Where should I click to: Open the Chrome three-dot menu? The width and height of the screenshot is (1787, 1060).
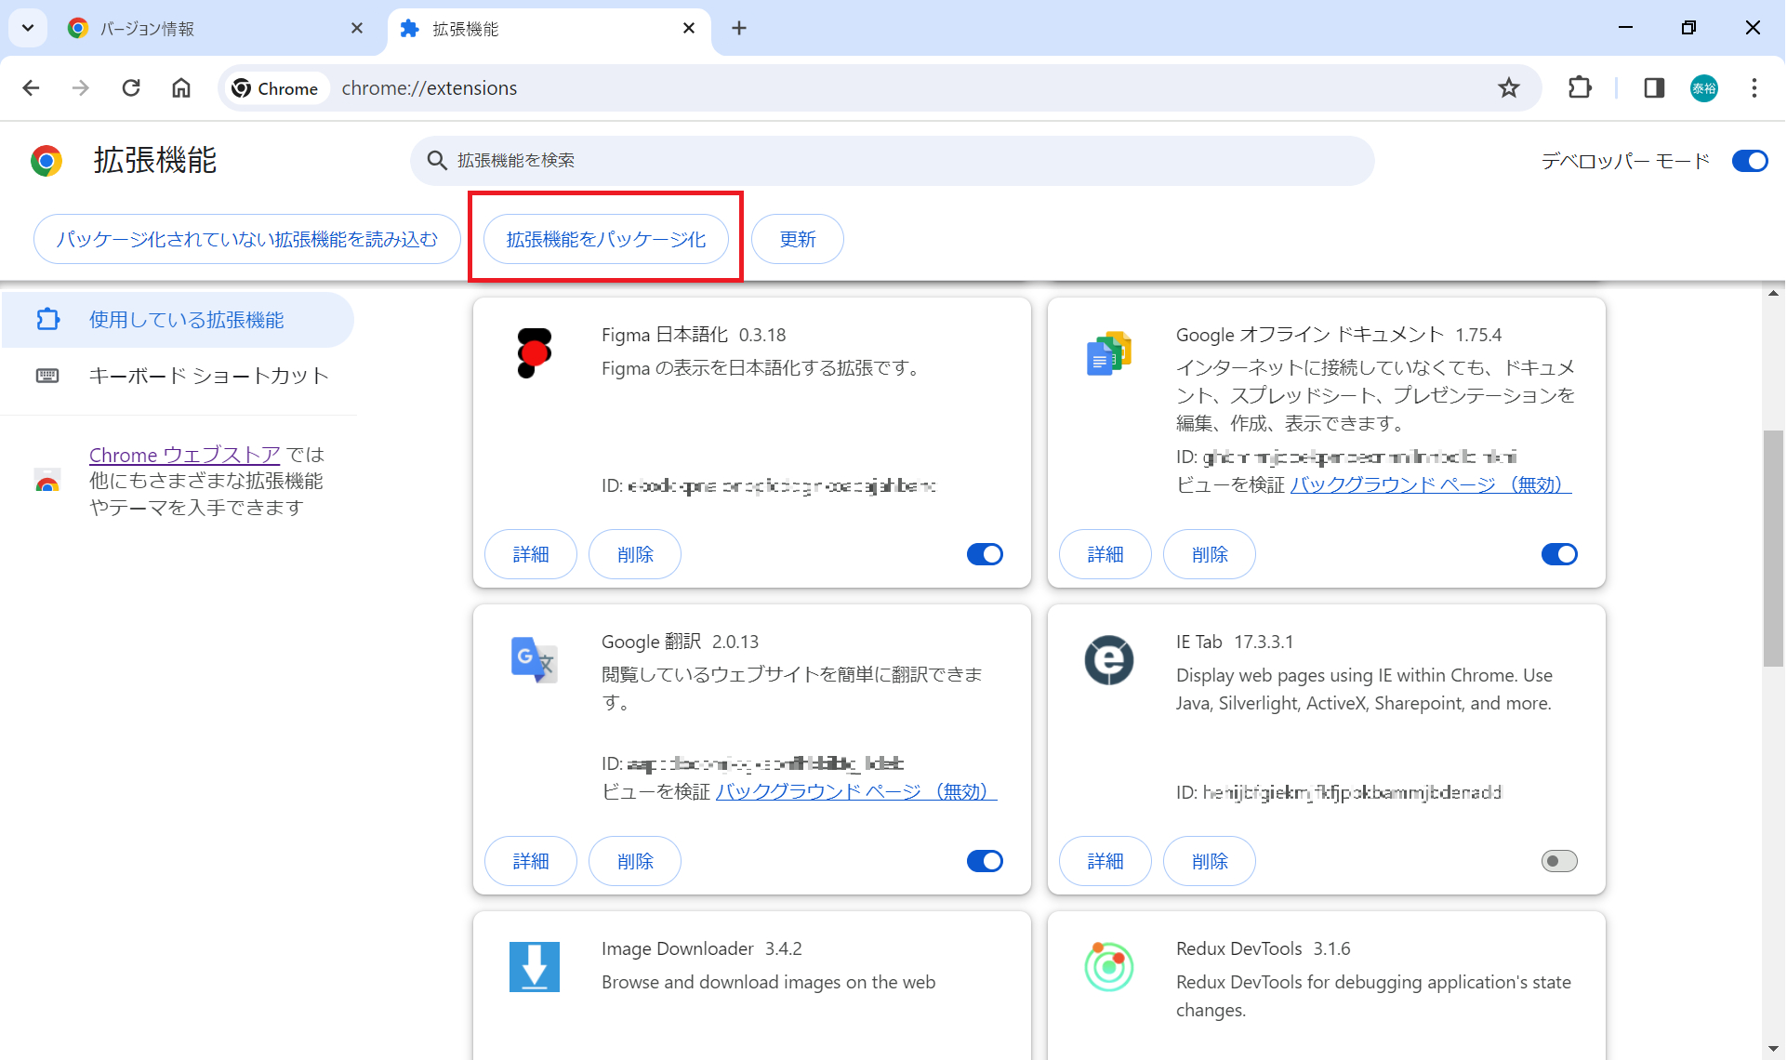[1754, 88]
